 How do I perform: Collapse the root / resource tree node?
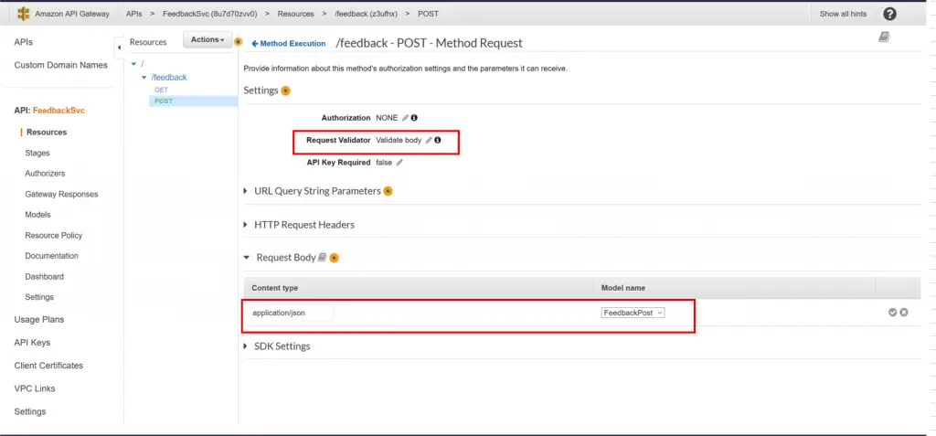133,64
